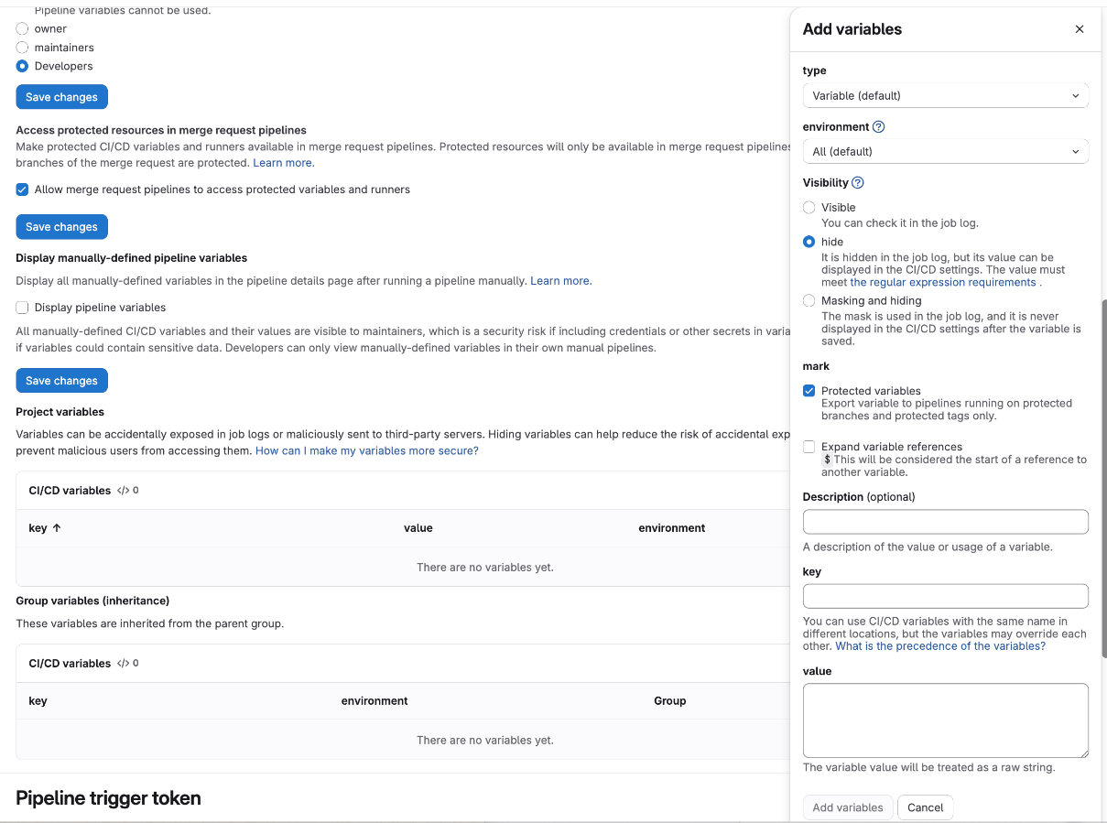
Task: Select the maintainers radio option
Action: click(x=22, y=48)
